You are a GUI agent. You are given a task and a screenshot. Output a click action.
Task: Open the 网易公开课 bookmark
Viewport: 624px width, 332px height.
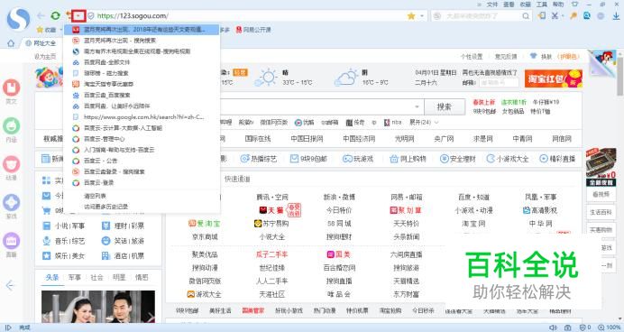(253, 30)
